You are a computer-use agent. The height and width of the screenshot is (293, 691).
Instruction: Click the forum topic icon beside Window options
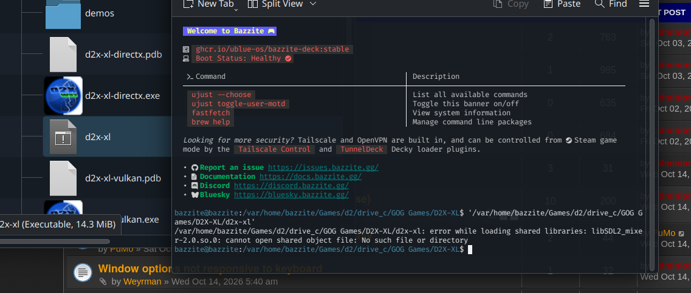tap(83, 273)
